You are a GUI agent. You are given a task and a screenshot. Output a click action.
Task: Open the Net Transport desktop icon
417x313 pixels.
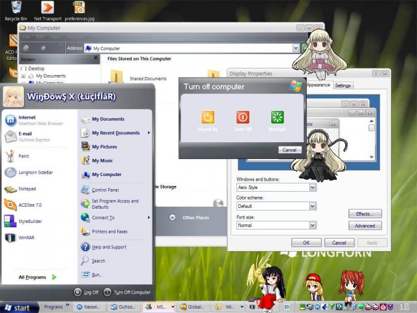click(x=48, y=10)
